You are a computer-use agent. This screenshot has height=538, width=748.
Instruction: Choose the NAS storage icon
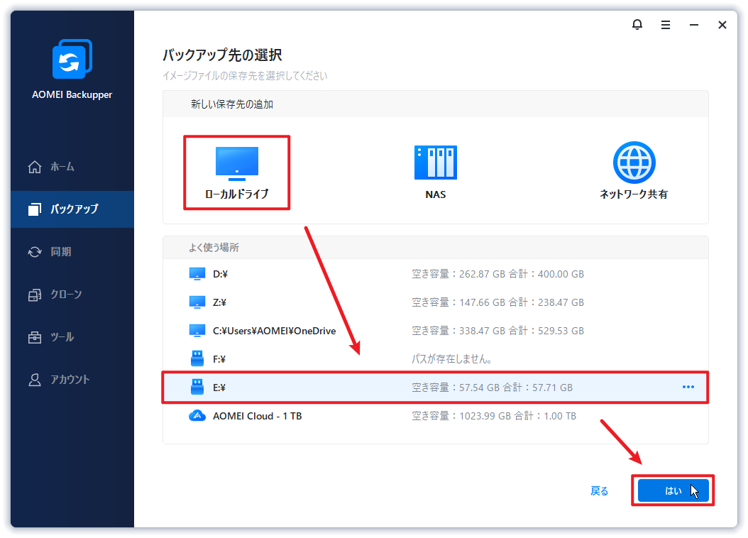pyautogui.click(x=436, y=162)
